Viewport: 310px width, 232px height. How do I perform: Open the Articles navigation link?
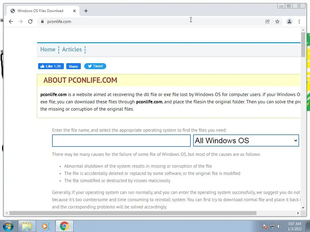pyautogui.click(x=72, y=49)
